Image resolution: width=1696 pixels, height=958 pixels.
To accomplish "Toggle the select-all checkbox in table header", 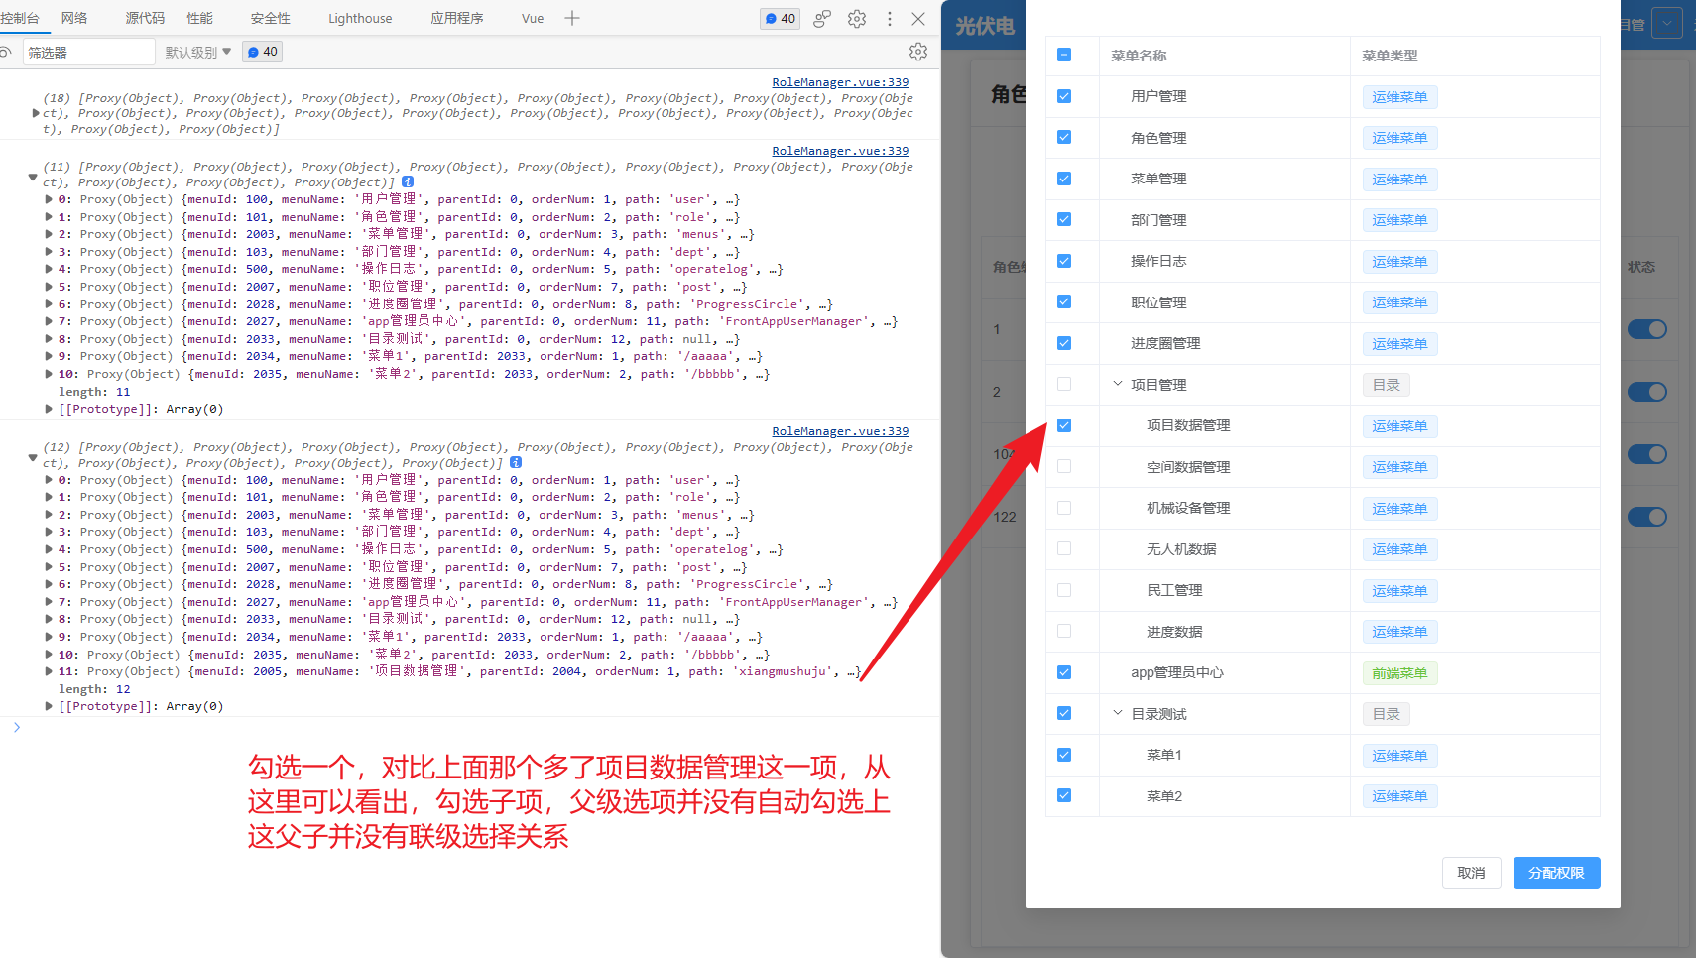I will point(1064,55).
